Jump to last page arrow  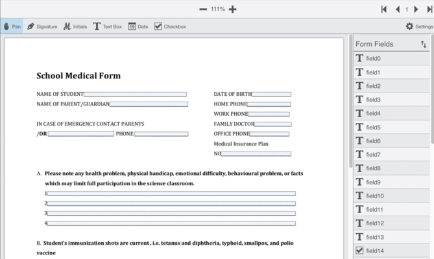pyautogui.click(x=429, y=9)
